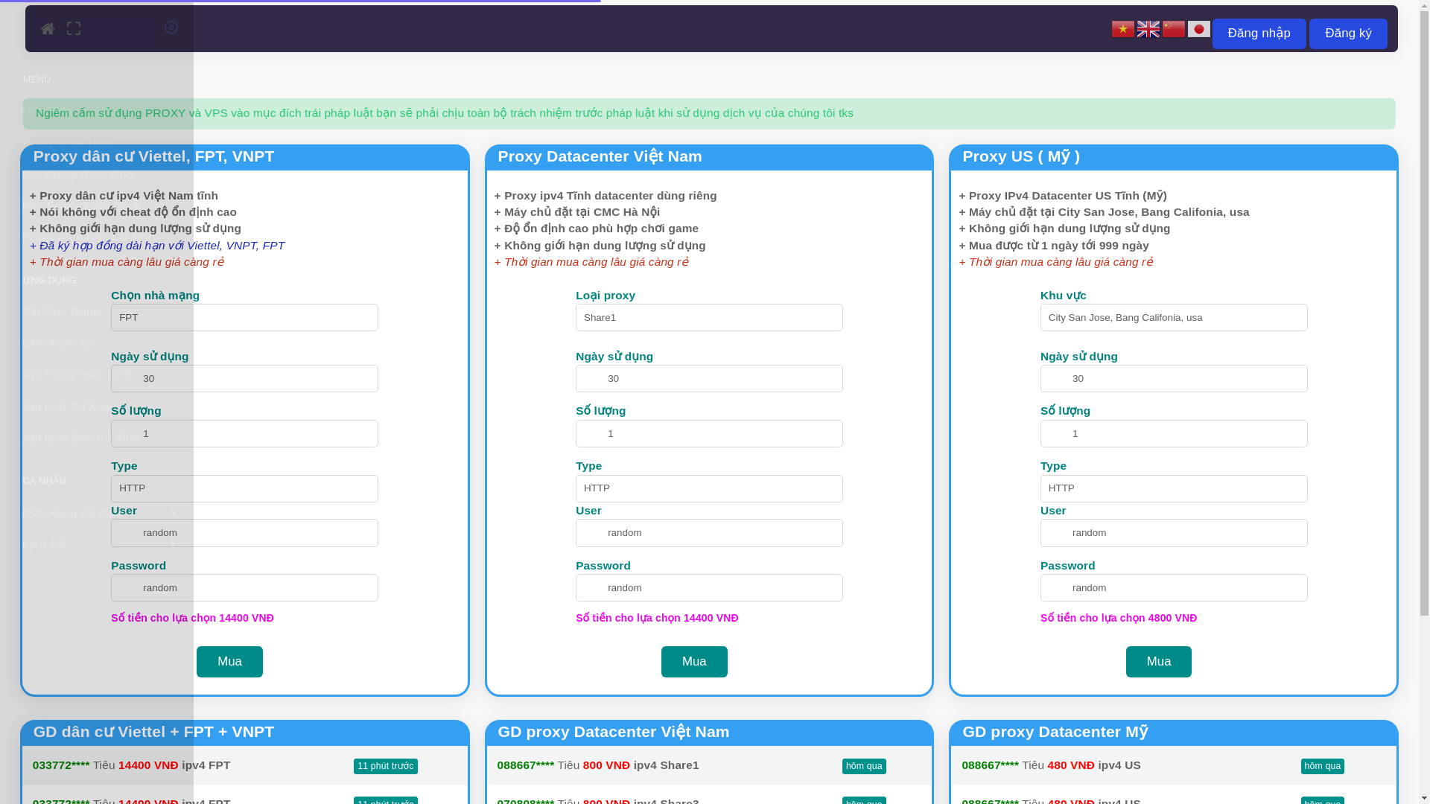Click User field in Proxy US card

click(1174, 533)
